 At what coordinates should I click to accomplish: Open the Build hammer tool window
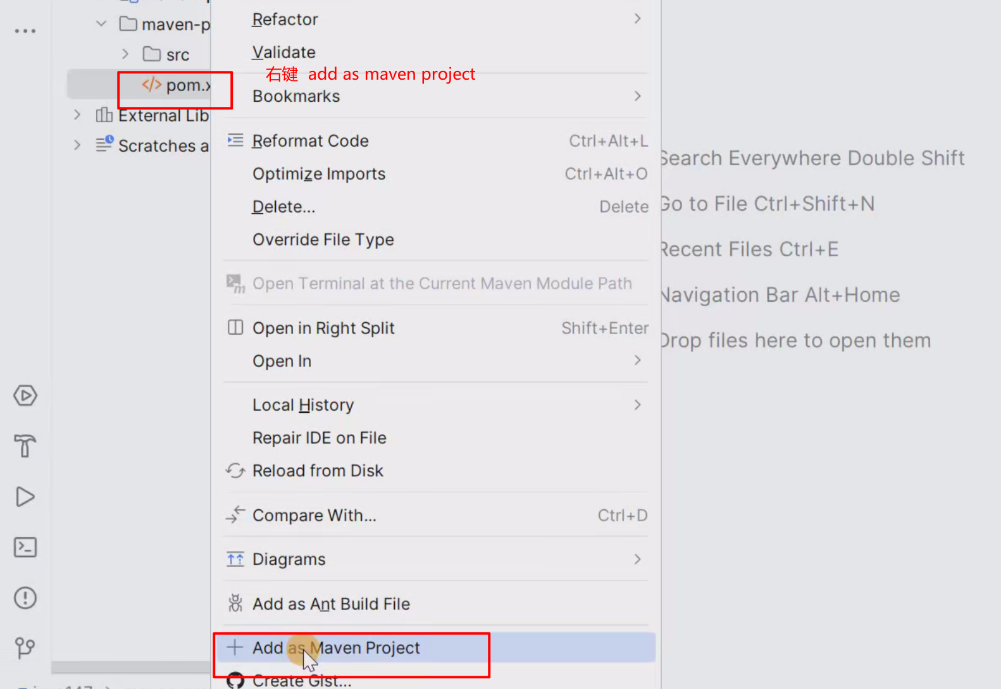coord(25,446)
